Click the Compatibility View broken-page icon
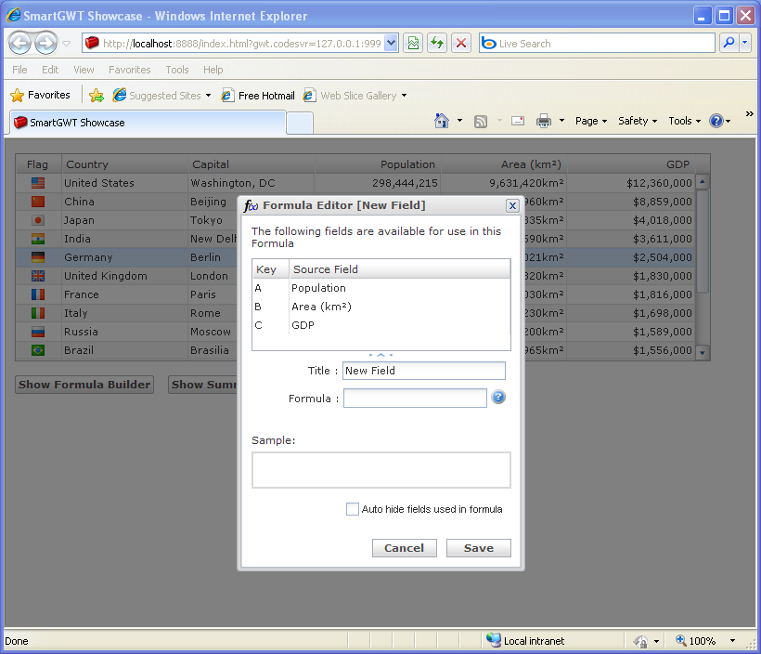The width and height of the screenshot is (761, 654). tap(413, 44)
